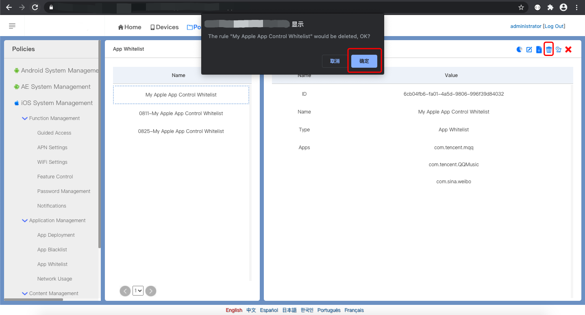Open the hamburger sidebar menu

coord(12,26)
